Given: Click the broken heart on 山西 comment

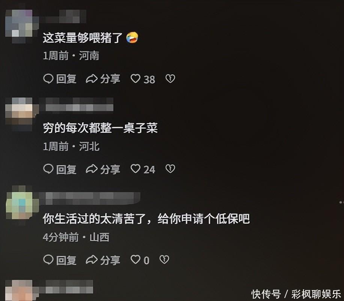Looking at the screenshot, I should pos(164,260).
